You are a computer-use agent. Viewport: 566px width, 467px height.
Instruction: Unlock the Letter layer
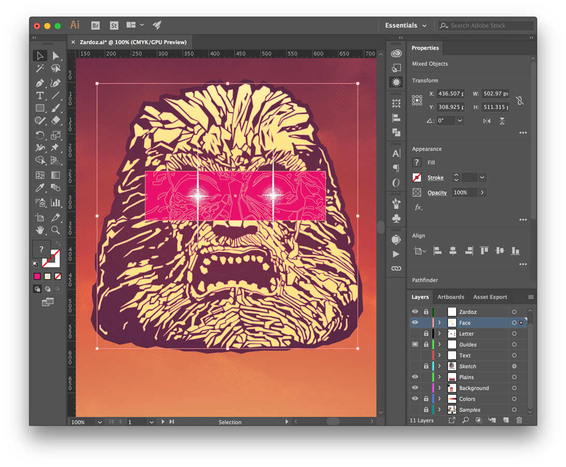426,333
